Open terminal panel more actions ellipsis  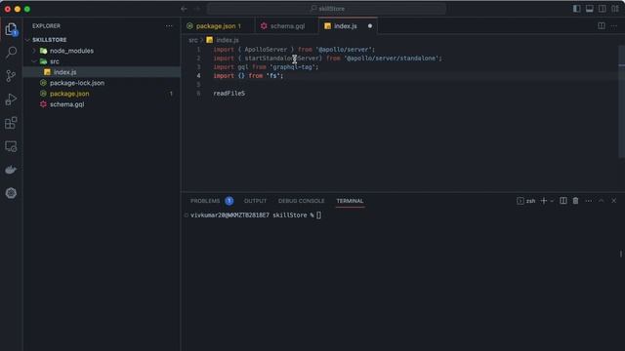click(x=588, y=201)
